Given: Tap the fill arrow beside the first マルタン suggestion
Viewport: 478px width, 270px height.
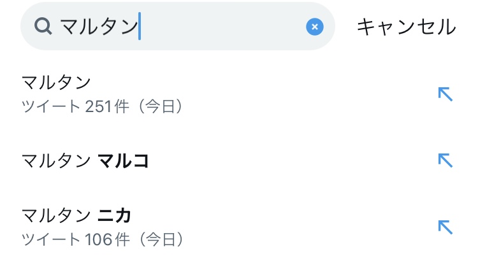Looking at the screenshot, I should 445,94.
